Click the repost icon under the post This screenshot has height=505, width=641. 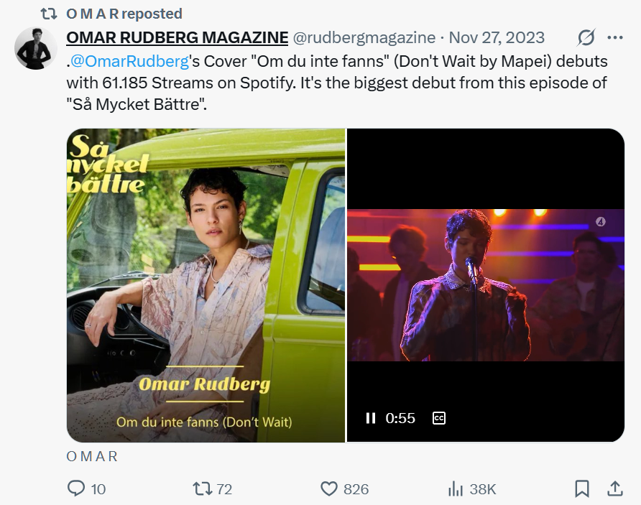pos(203,489)
